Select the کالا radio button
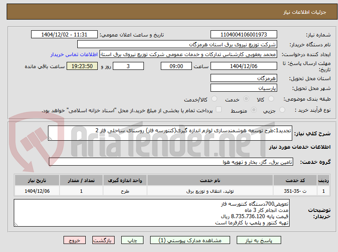The image size is (338, 252). click(271, 99)
